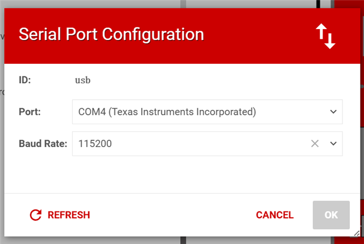The height and width of the screenshot is (244, 364).
Task: Click the circular refresh arrow icon
Action: pos(35,215)
